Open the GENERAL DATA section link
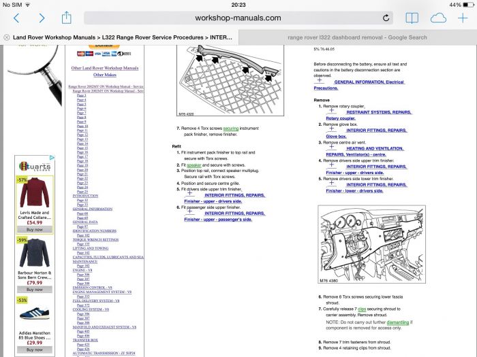The image size is (477, 357). pos(85,222)
